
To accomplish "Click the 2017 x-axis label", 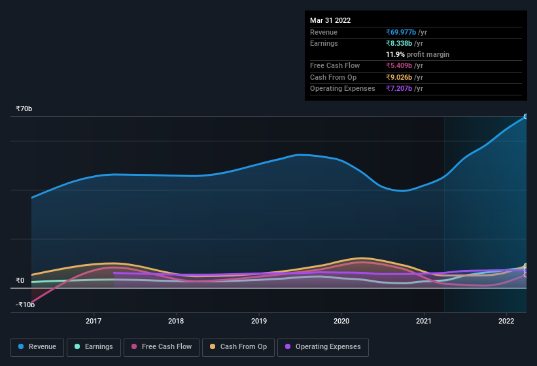I will (94, 321).
